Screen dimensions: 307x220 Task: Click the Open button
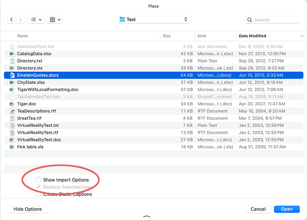(x=287, y=209)
